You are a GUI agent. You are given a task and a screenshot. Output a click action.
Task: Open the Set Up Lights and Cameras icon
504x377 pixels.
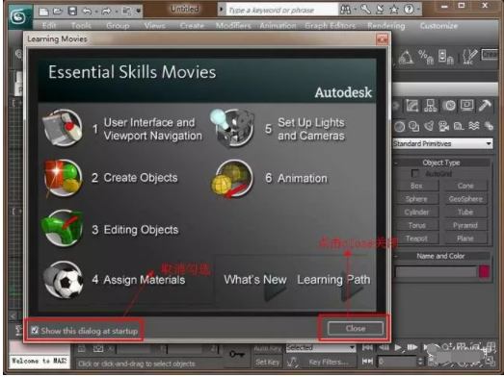pyautogui.click(x=232, y=128)
